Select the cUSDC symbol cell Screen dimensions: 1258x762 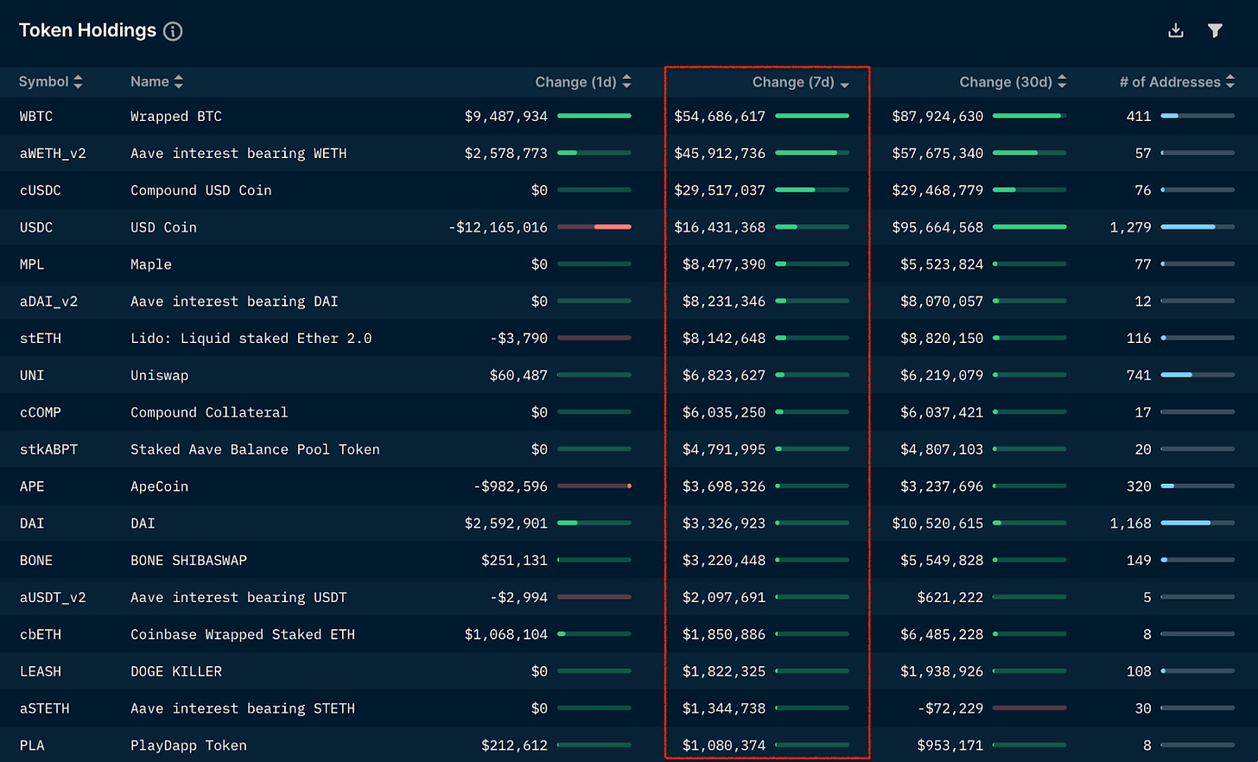pos(41,190)
